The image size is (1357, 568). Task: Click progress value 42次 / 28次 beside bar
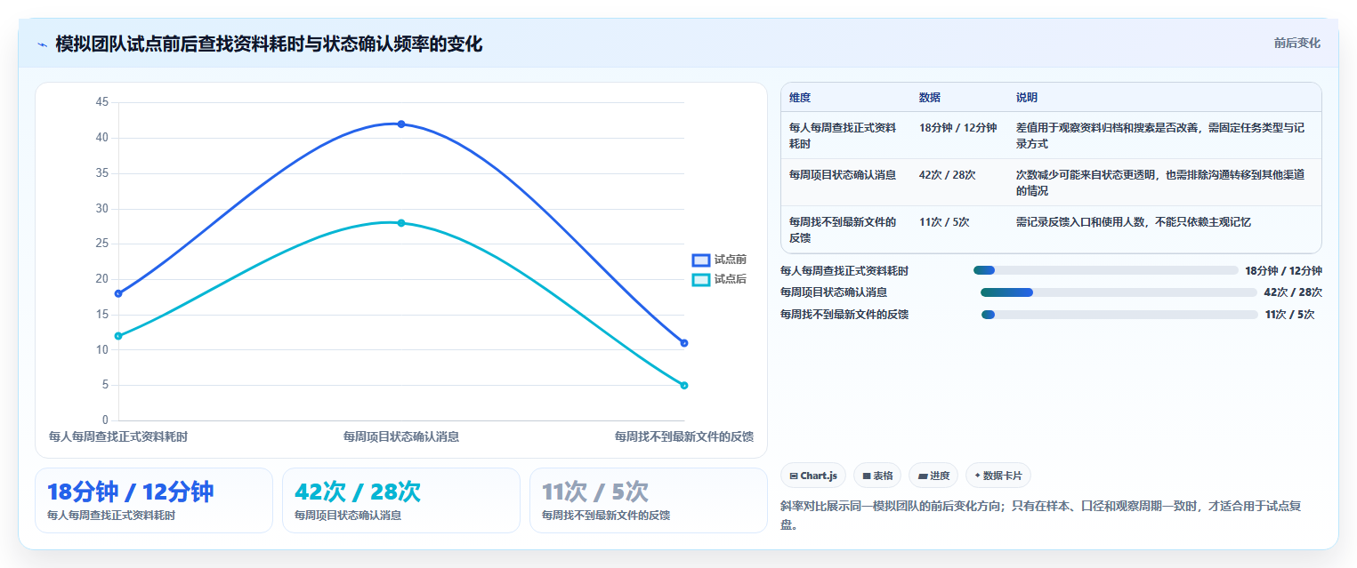point(1293,292)
